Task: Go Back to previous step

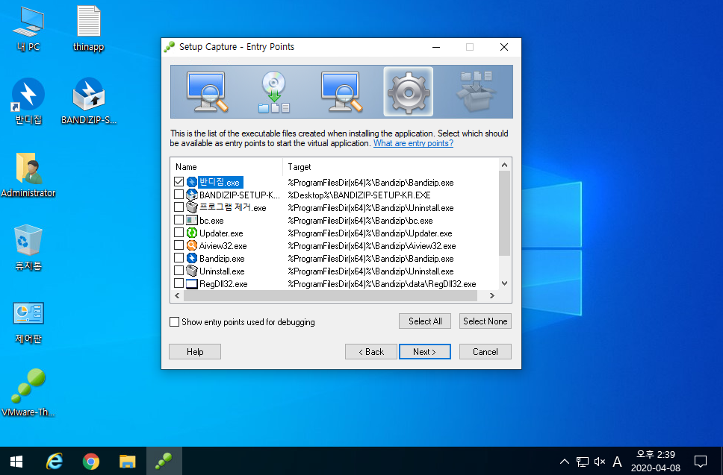Action: point(370,352)
